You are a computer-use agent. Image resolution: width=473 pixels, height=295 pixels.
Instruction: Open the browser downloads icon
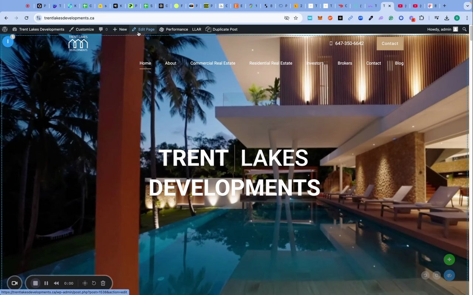click(447, 18)
